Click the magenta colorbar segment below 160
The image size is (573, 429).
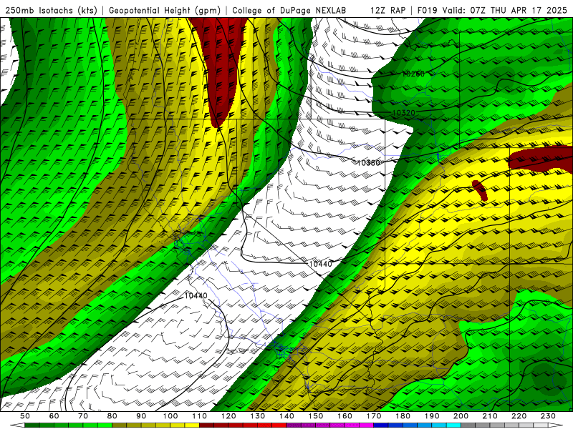pos(352,425)
